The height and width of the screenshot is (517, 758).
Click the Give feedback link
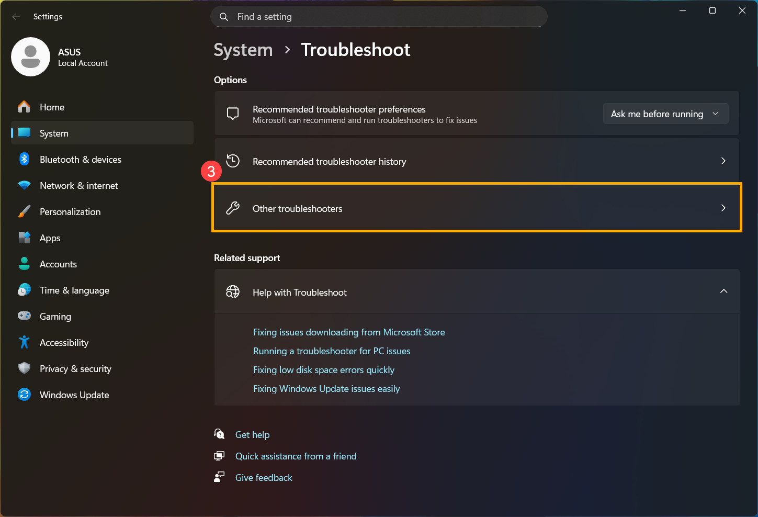click(264, 478)
